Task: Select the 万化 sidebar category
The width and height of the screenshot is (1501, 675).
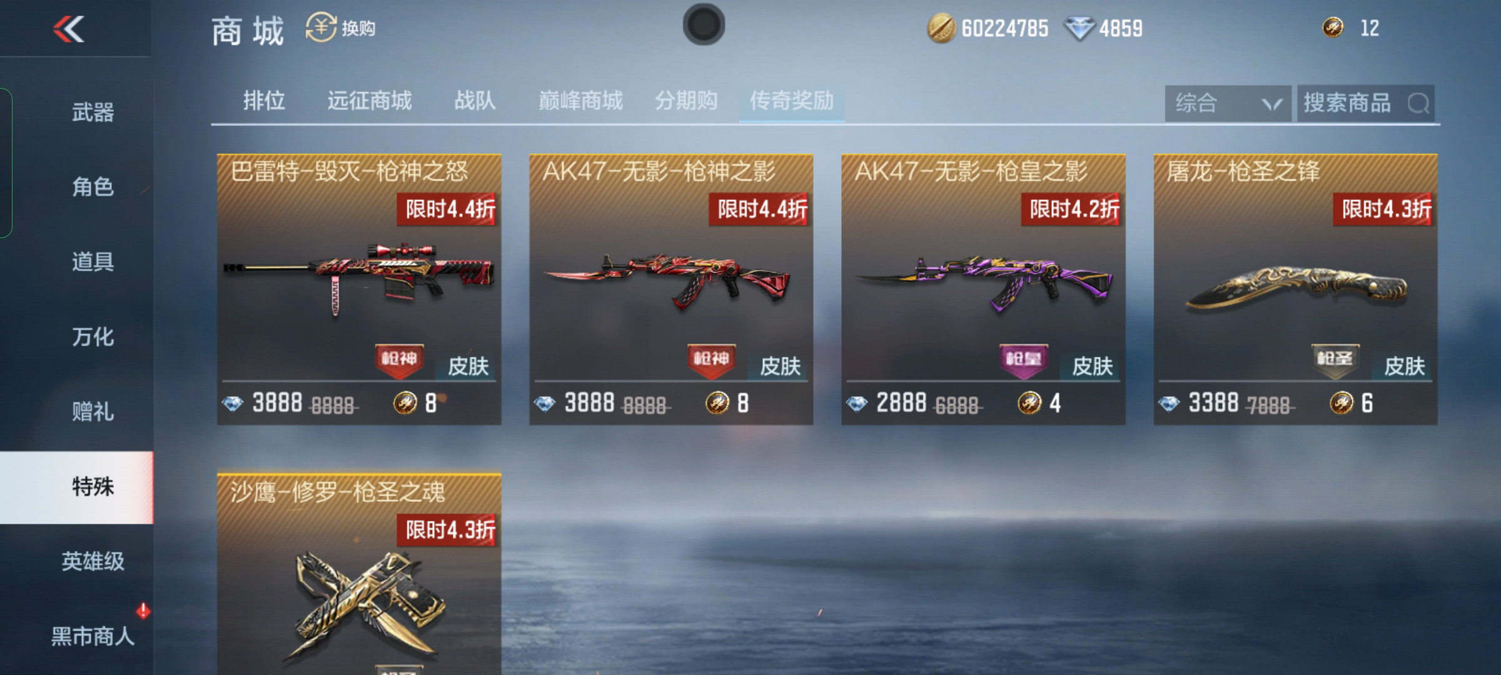Action: click(x=93, y=337)
